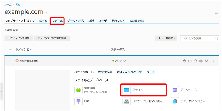Switch to ユーザ tab
222x111 pixels.
pyautogui.click(x=102, y=21)
